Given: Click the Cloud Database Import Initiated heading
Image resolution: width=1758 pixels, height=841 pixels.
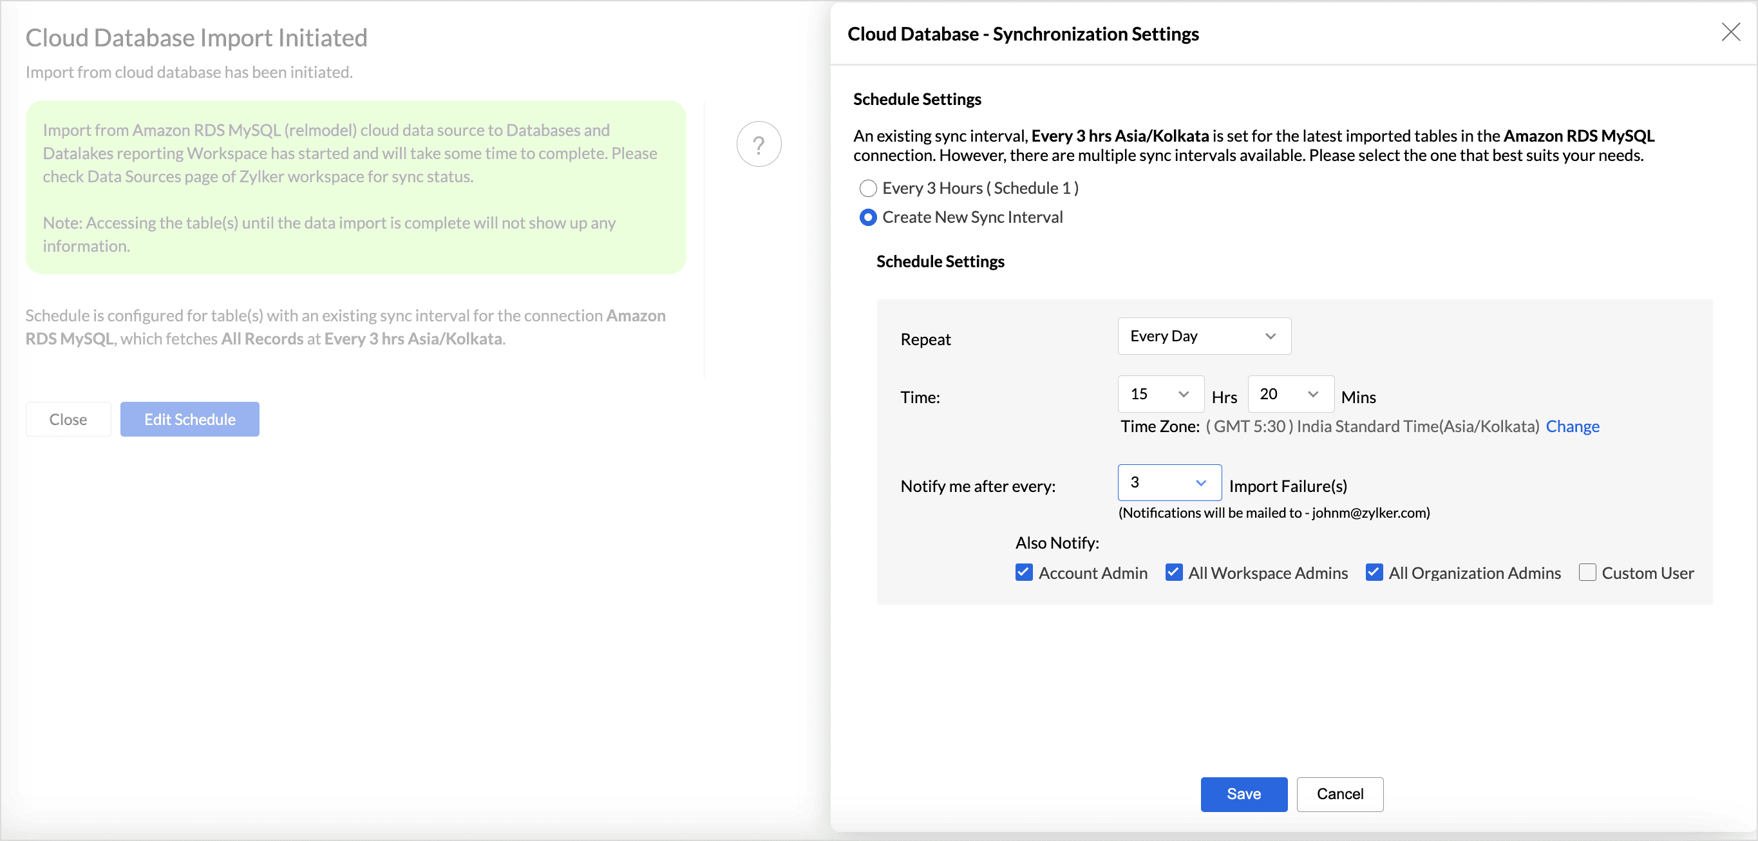Looking at the screenshot, I should [196, 37].
